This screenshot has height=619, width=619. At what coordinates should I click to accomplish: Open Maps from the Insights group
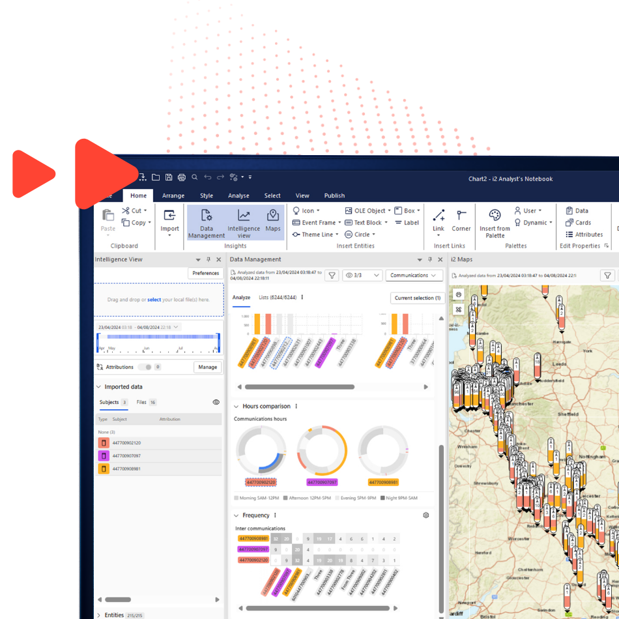point(273,218)
